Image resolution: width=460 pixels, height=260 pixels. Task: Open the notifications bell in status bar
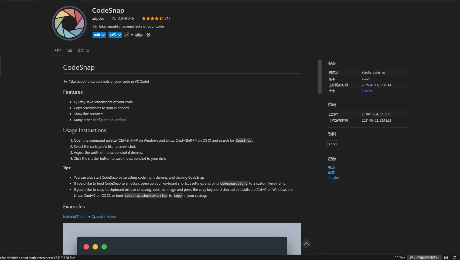[x=454, y=258]
